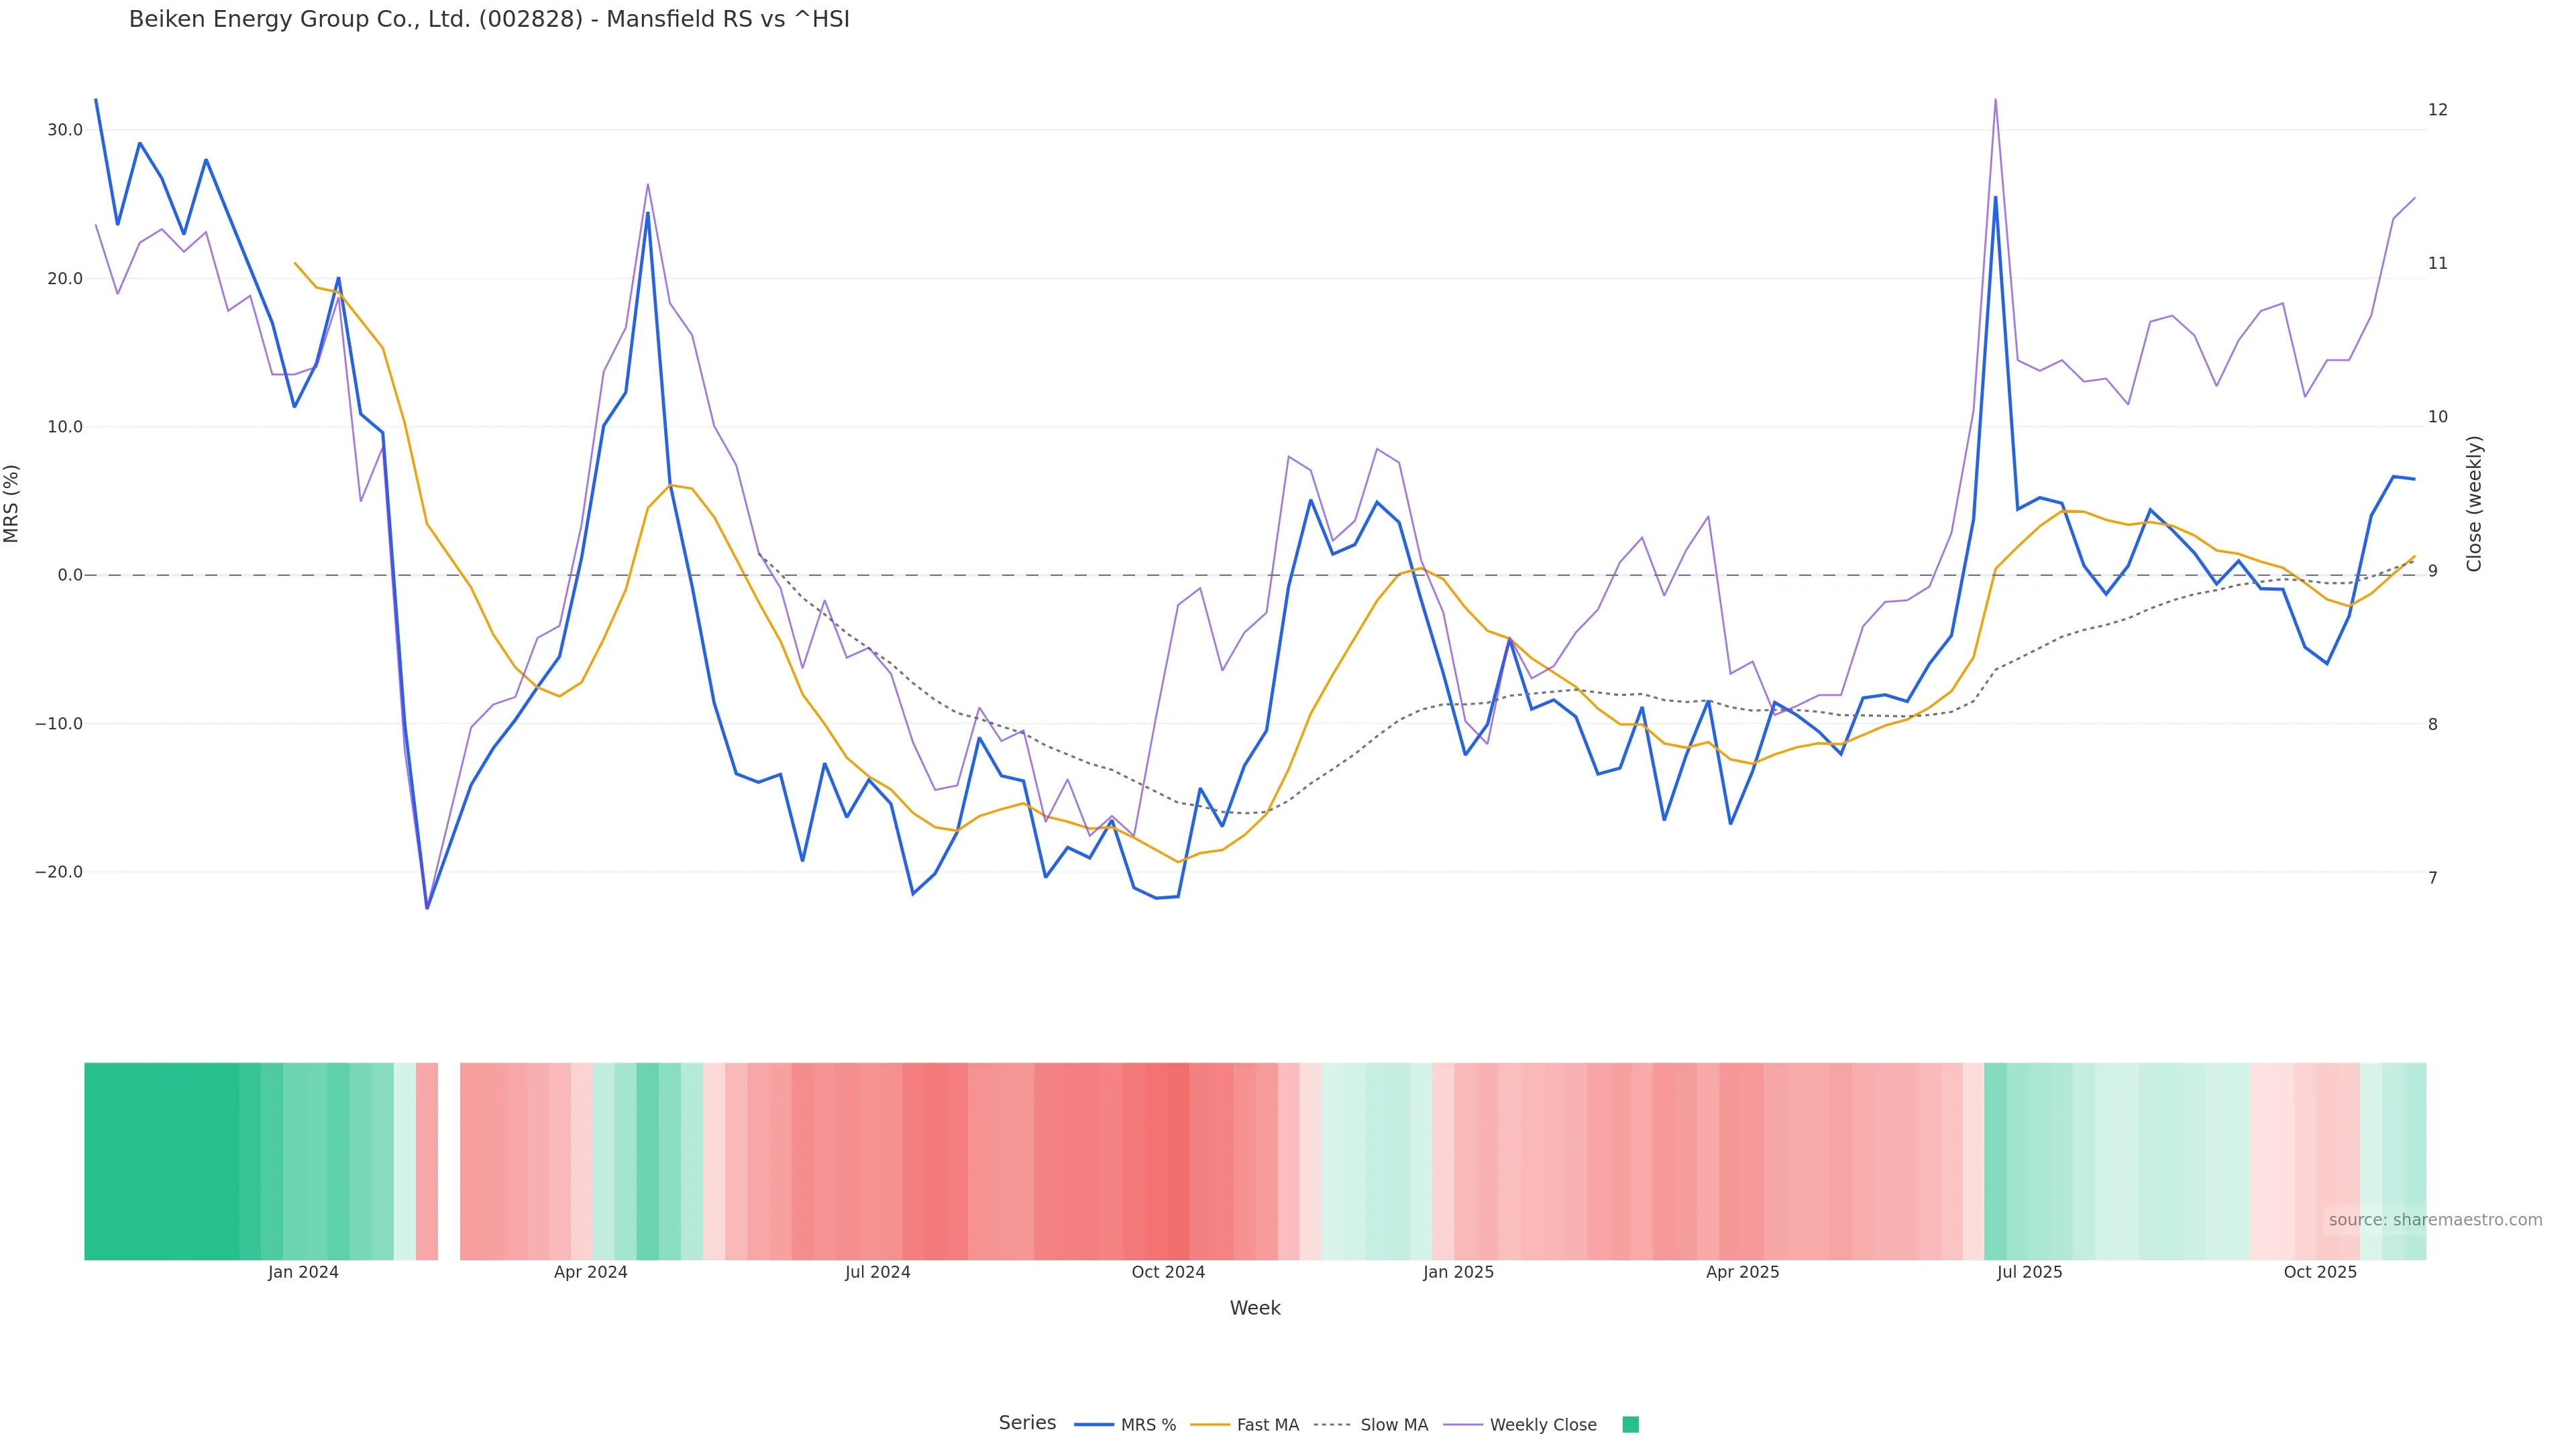This screenshot has height=1448, width=2576.
Task: Click the Jul 2025 axis tick label
Action: pos(2029,1272)
